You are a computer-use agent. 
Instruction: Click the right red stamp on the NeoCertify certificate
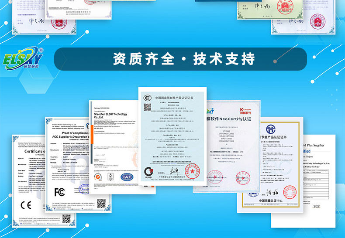243,178
